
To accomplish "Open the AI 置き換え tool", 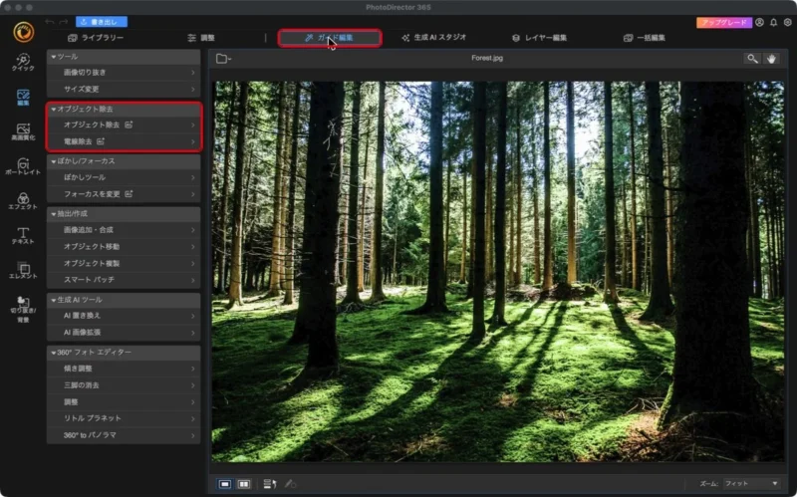I will (x=124, y=316).
